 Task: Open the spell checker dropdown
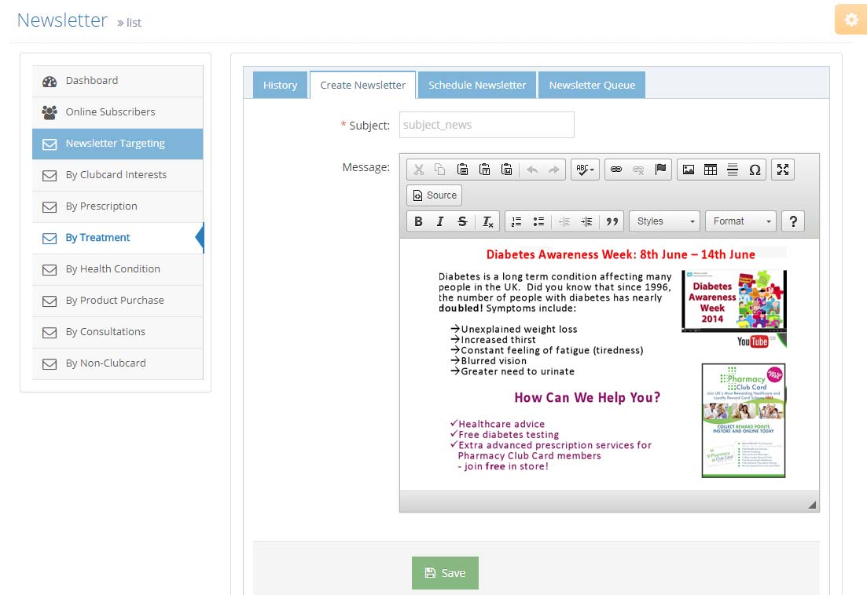pos(585,170)
